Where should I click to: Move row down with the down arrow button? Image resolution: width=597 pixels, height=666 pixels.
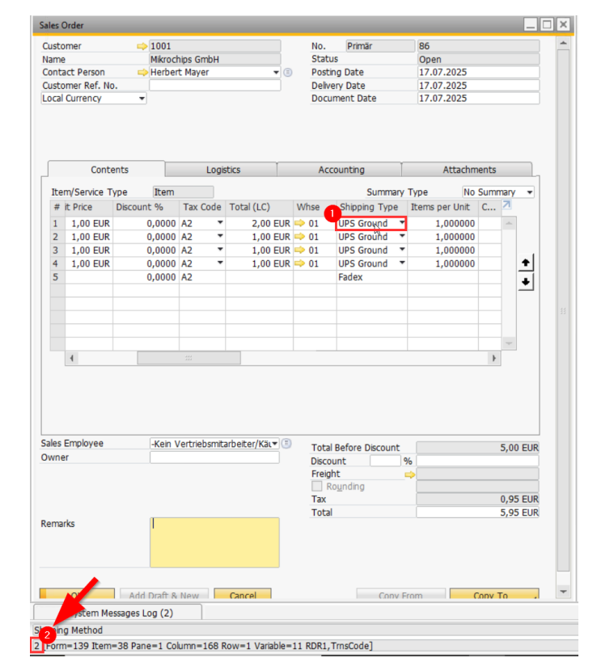(x=525, y=281)
